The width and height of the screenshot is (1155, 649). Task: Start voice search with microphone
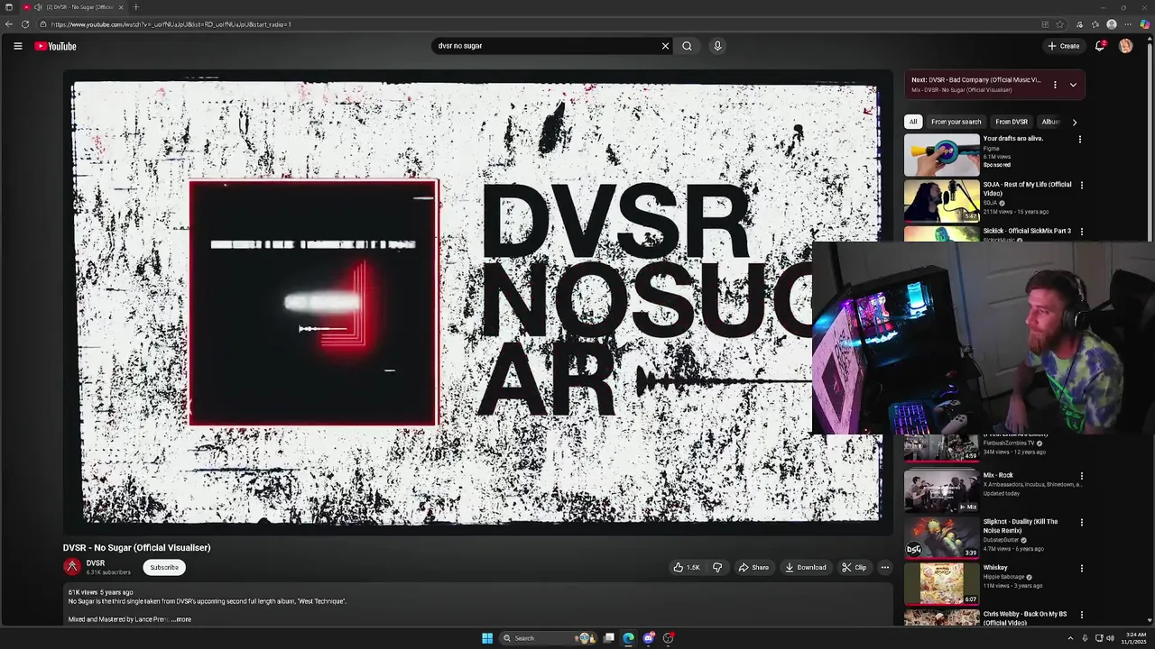tap(717, 46)
